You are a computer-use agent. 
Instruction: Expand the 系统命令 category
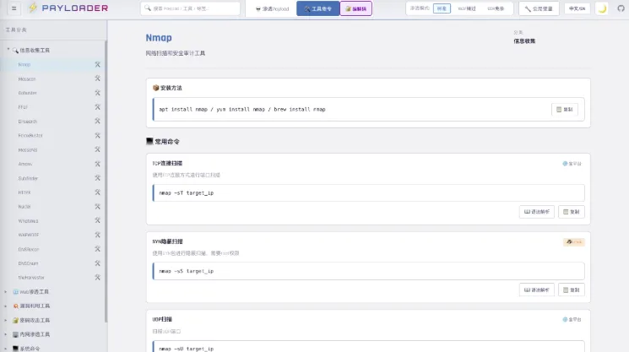52,349
